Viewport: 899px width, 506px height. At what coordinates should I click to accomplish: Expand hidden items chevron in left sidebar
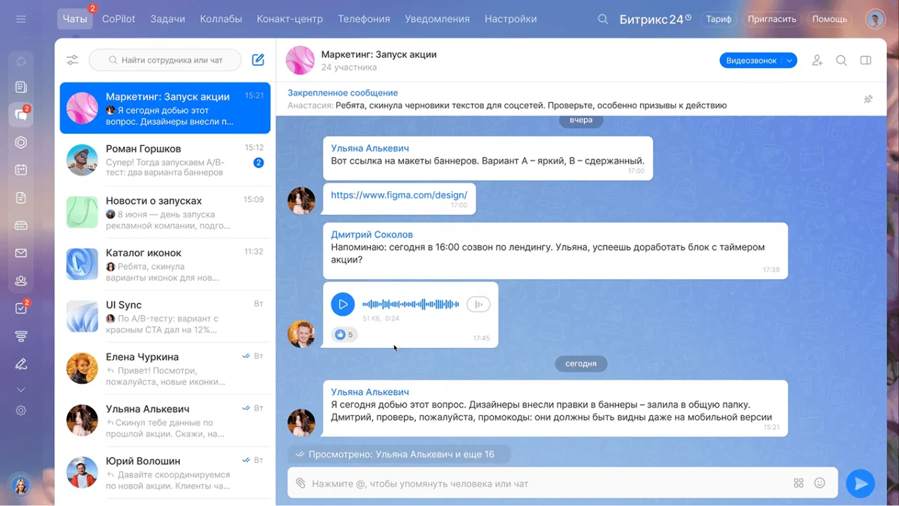click(20, 389)
